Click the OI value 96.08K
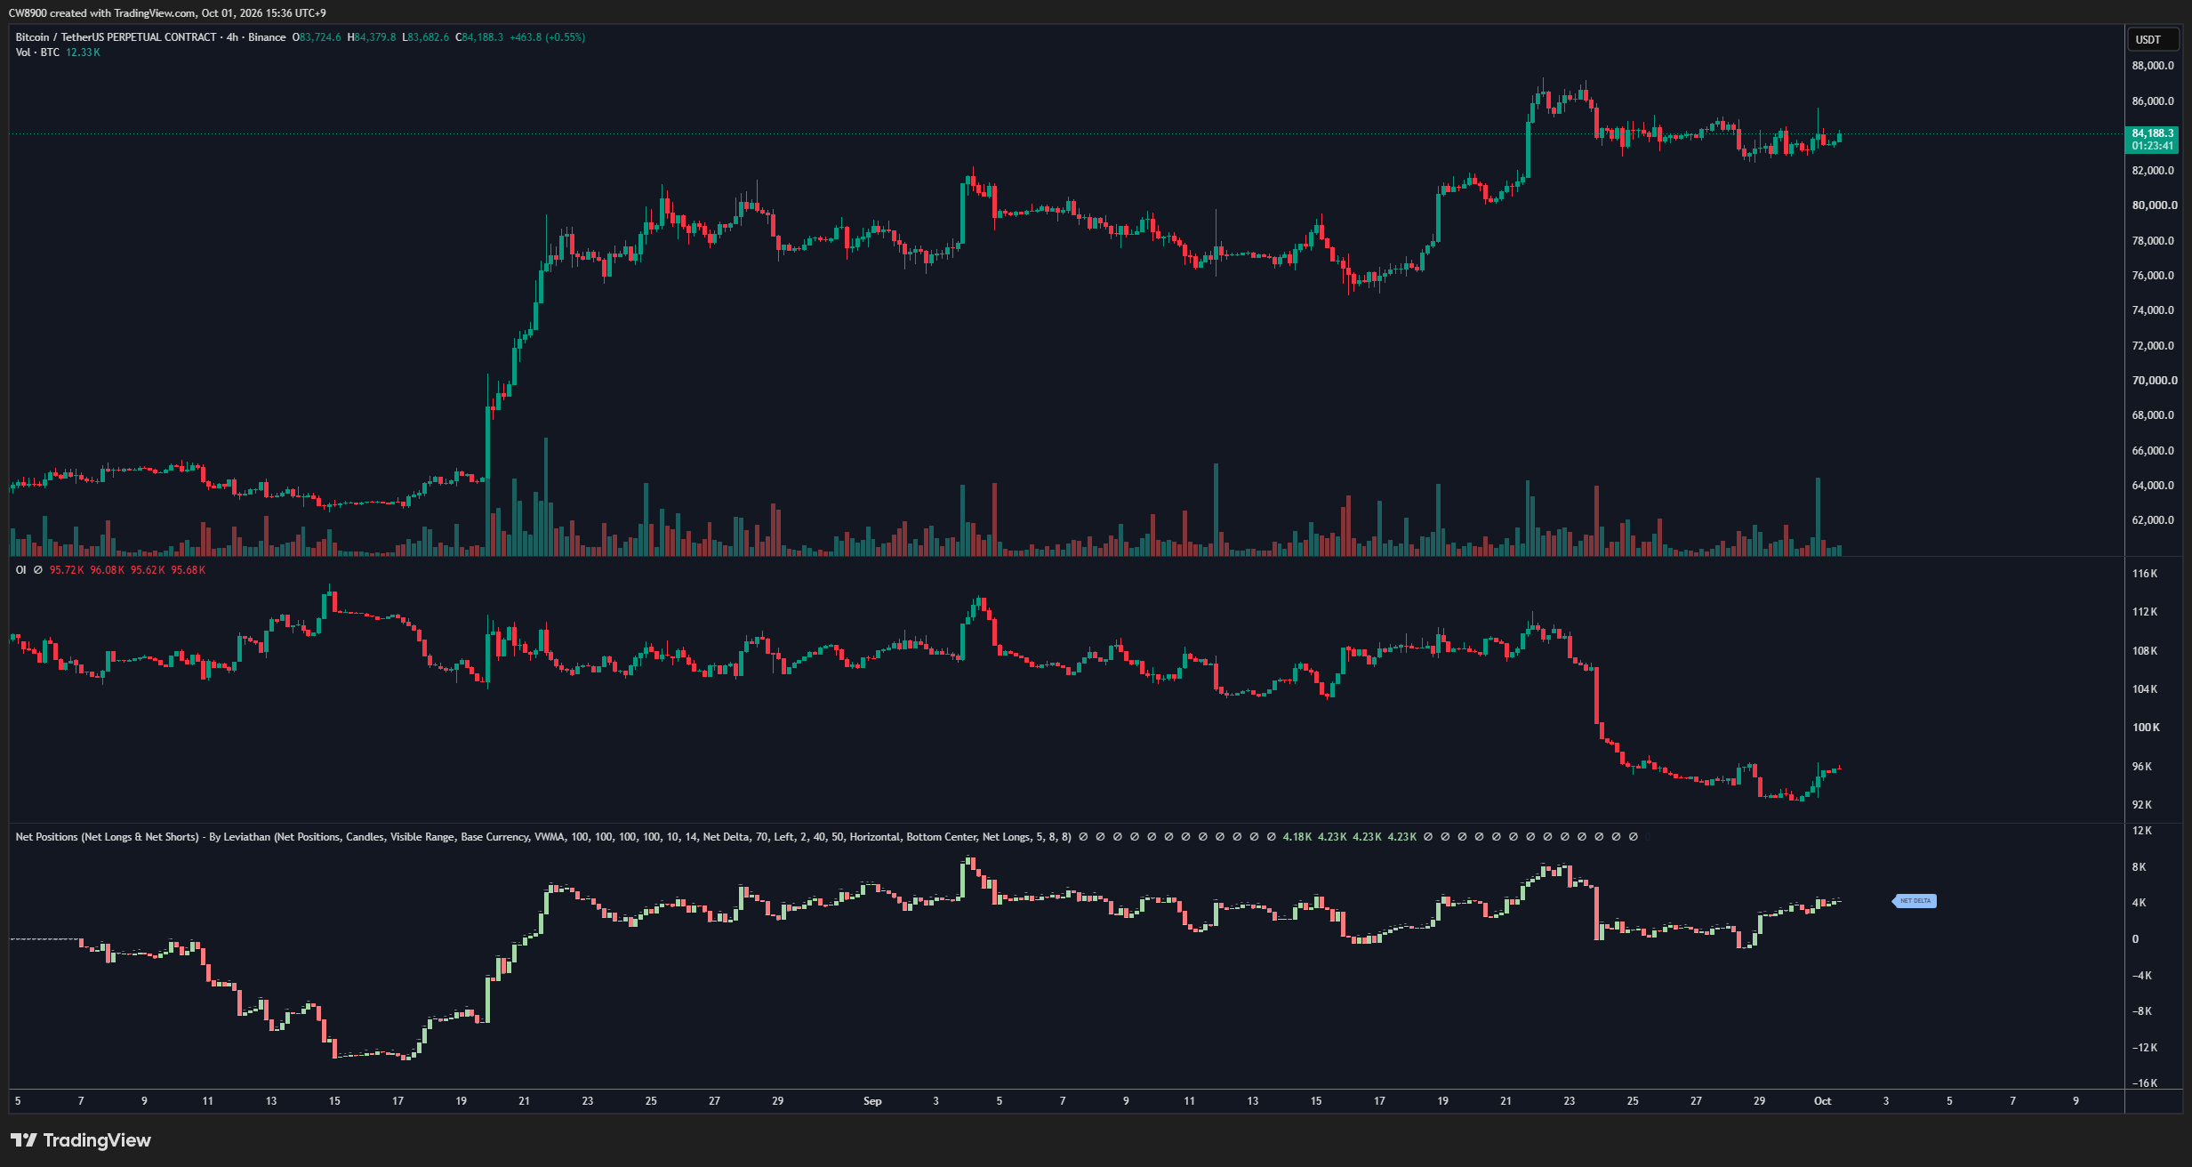Screen dimensions: 2192x1167 click(108, 570)
